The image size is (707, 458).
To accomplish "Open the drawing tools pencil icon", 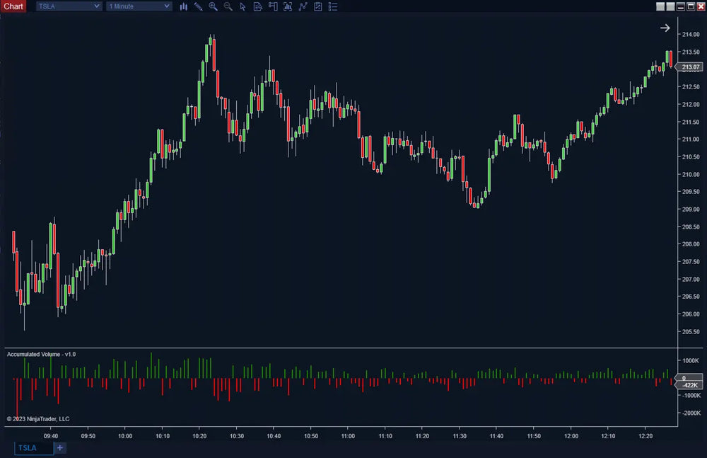I will 197,6.
